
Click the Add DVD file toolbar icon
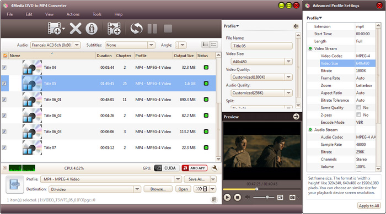(x=55, y=28)
